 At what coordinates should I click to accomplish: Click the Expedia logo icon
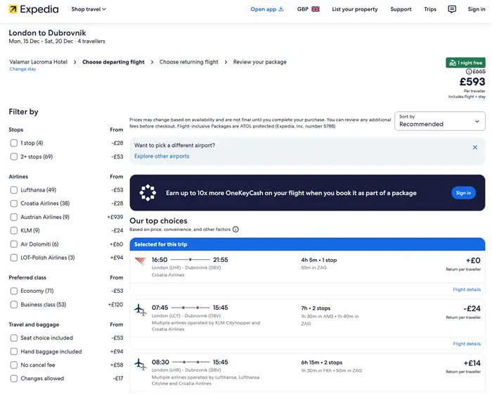pos(13,9)
